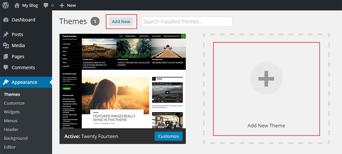The image size is (342, 154).
Task: Focus the Search installed themes field
Action: pyautogui.click(x=187, y=21)
